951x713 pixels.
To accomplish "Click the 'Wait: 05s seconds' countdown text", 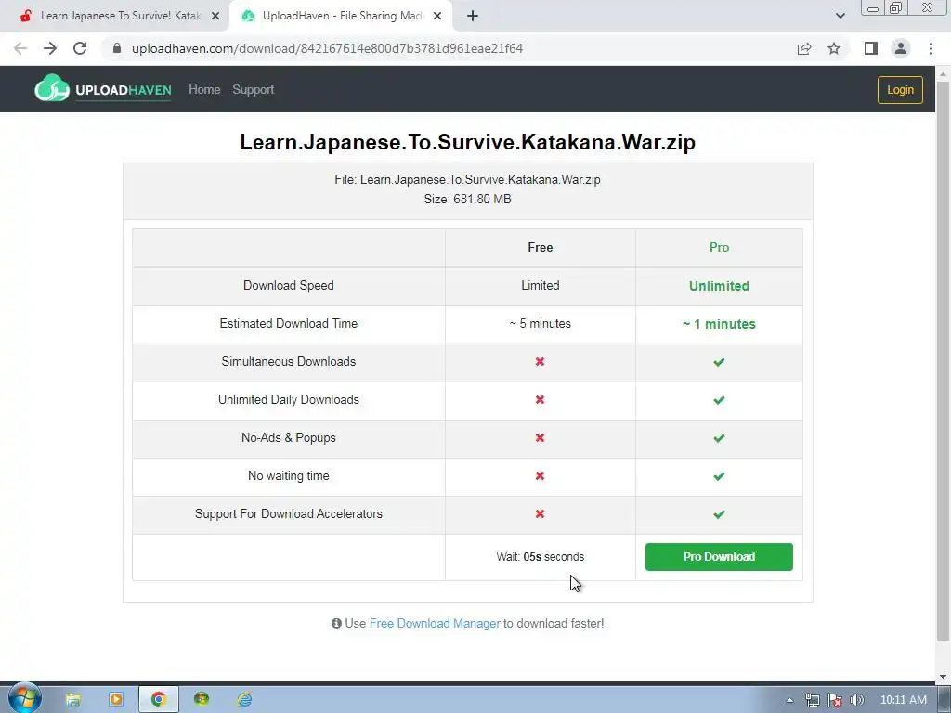I will click(540, 557).
